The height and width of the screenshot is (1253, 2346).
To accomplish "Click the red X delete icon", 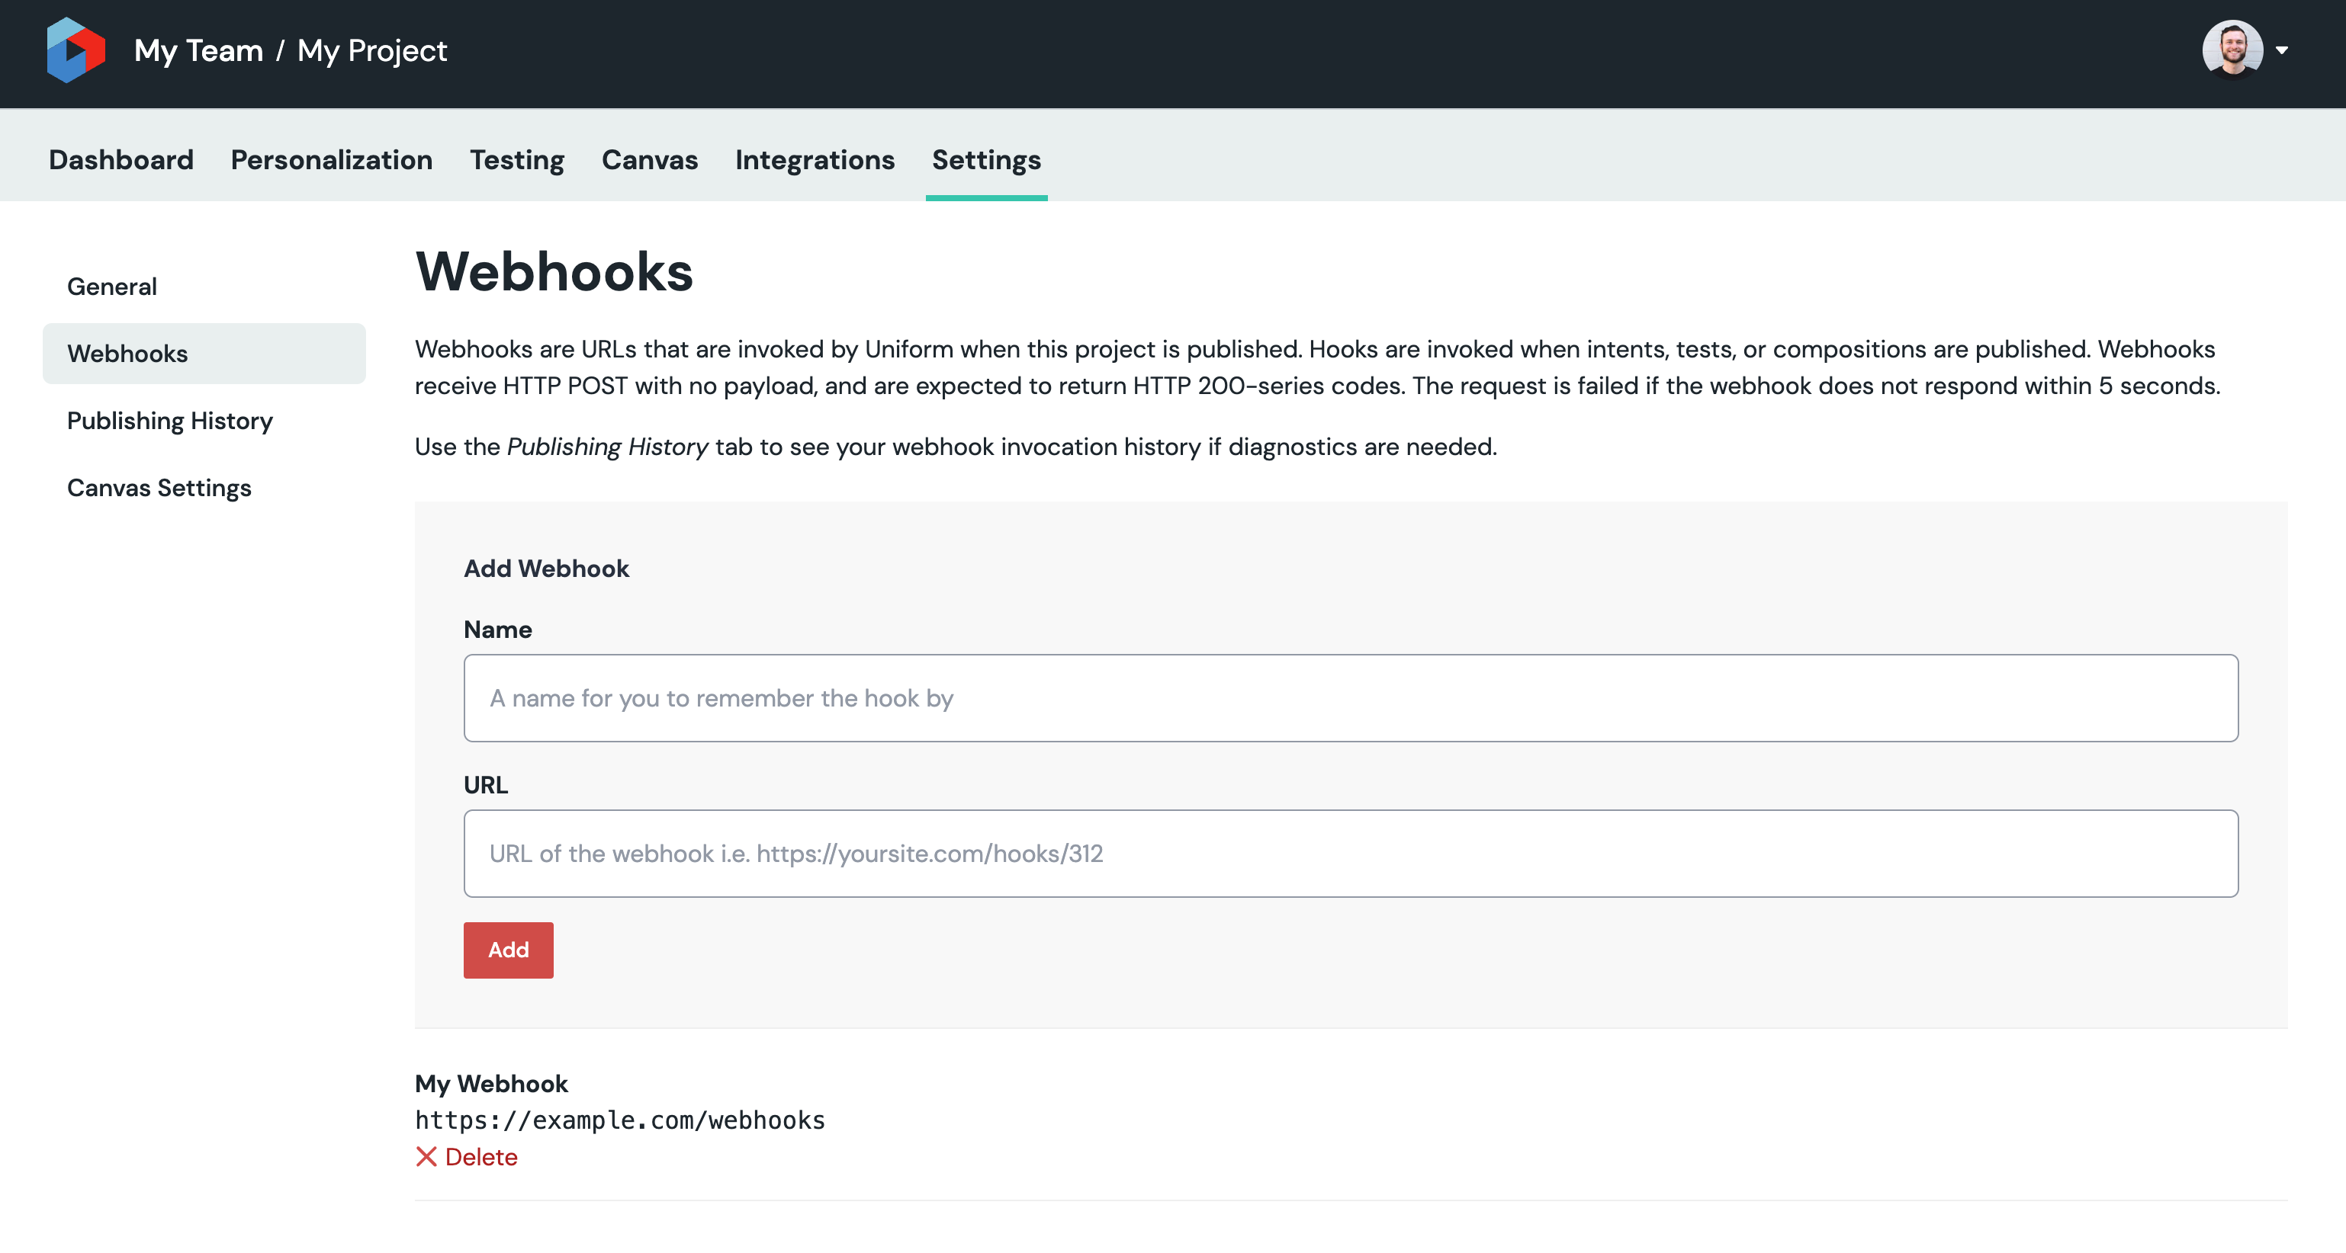I will [x=426, y=1156].
